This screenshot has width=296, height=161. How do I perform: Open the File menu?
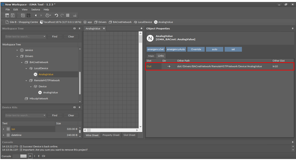pyautogui.click(x=7, y=9)
